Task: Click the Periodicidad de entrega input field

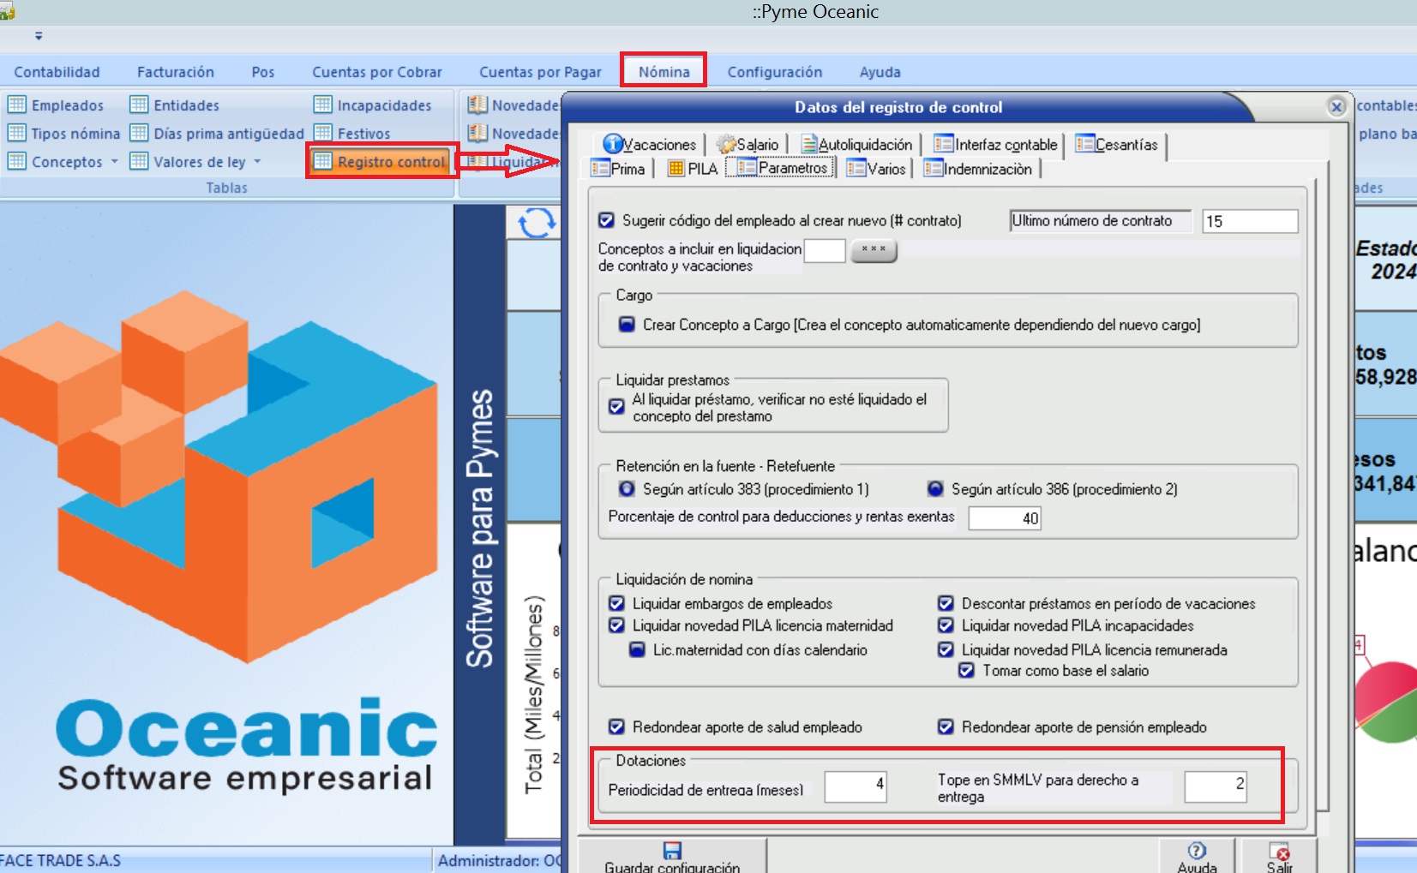Action: tap(855, 786)
